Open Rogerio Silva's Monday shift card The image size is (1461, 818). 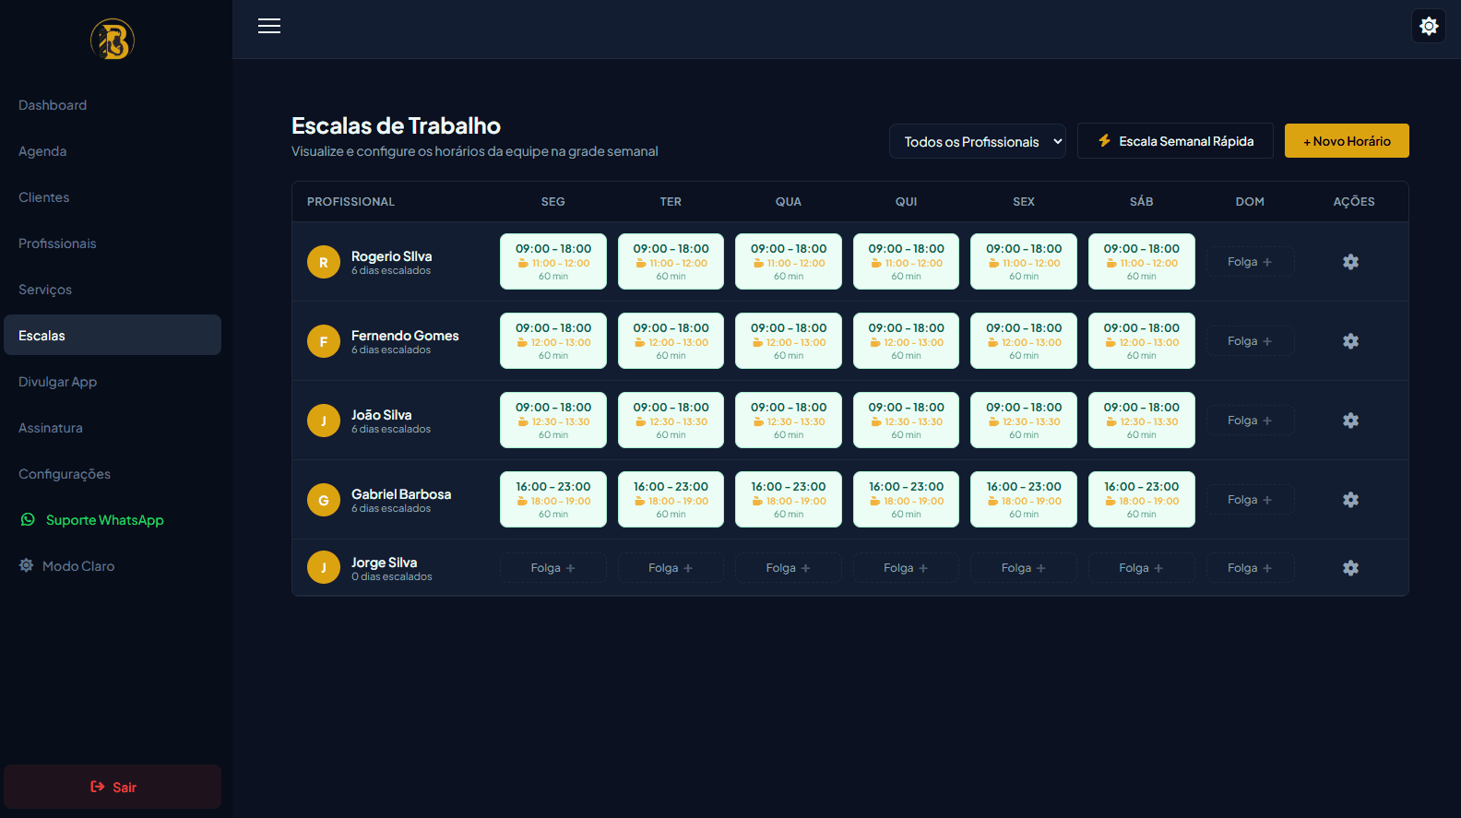[553, 262]
